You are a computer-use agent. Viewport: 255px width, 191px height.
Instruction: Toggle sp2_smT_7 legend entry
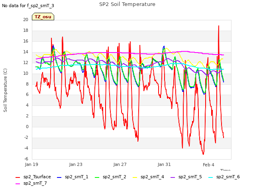(31, 183)
